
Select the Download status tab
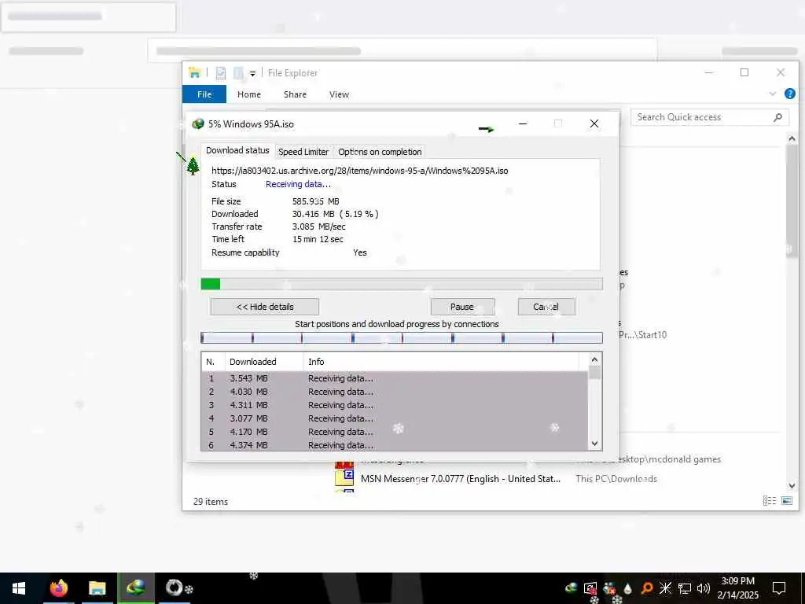coord(237,150)
